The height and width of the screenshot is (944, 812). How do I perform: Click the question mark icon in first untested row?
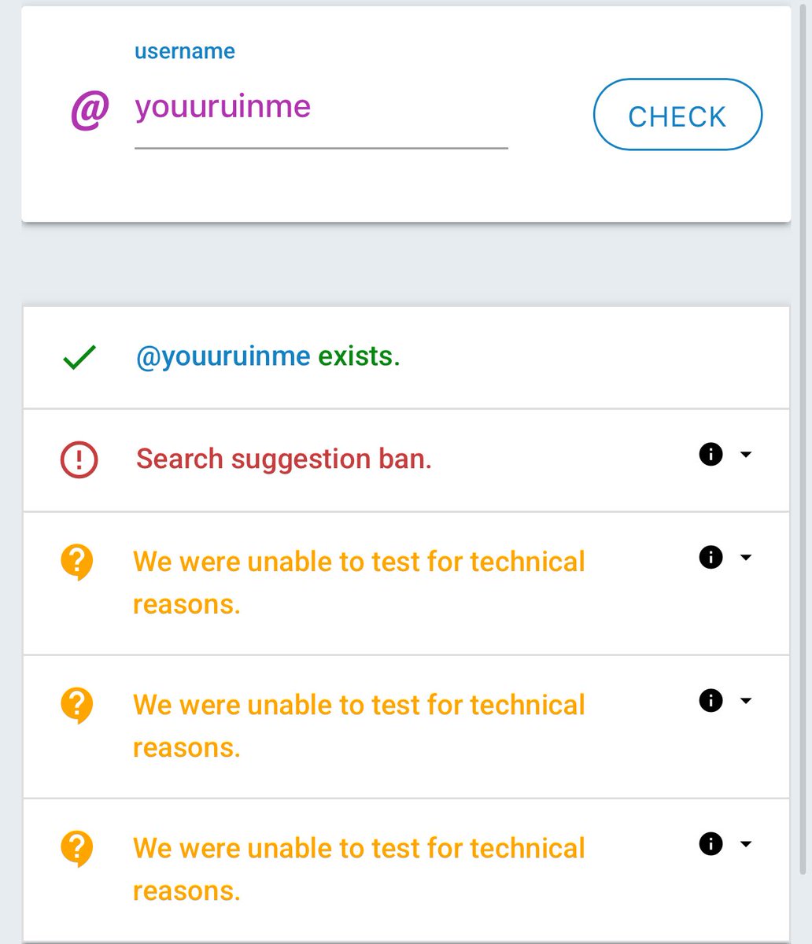click(x=77, y=563)
